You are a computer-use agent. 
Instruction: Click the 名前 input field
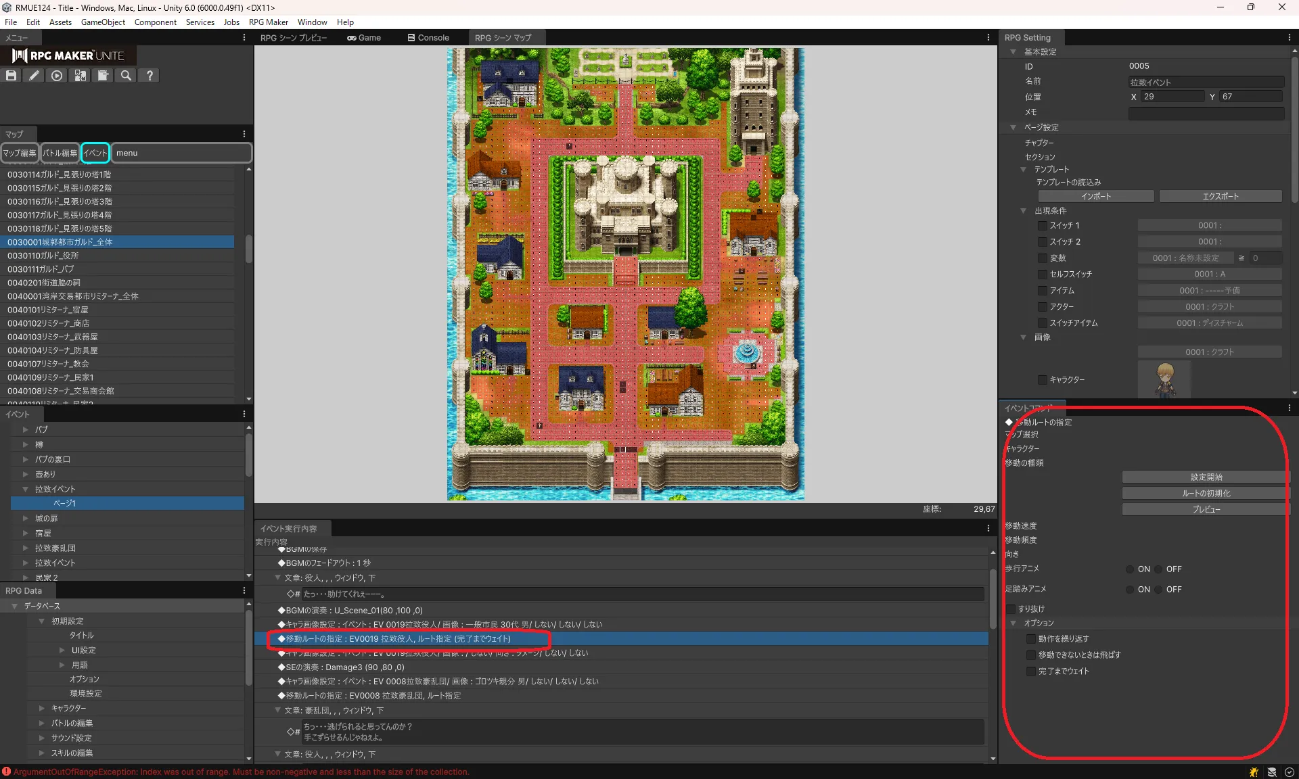[x=1206, y=82]
